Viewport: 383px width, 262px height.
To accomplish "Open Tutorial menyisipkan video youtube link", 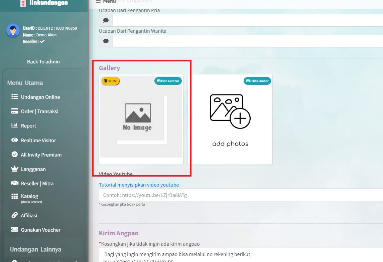I will coord(139,185).
